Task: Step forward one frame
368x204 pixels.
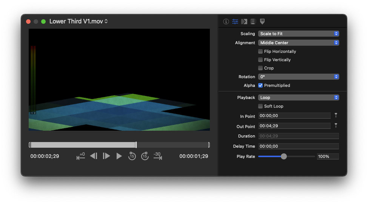Action: click(x=106, y=156)
